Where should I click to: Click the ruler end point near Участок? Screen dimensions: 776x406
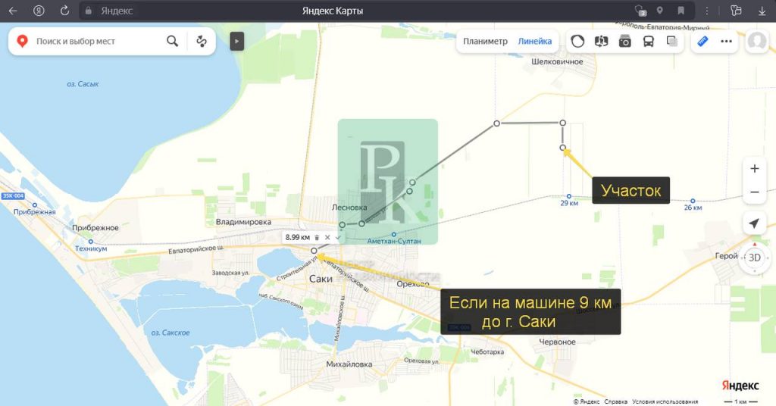563,148
